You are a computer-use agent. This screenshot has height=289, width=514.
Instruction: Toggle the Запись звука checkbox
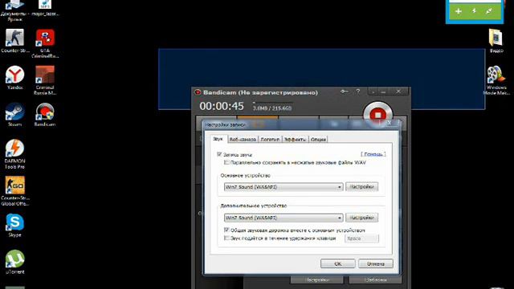(219, 154)
